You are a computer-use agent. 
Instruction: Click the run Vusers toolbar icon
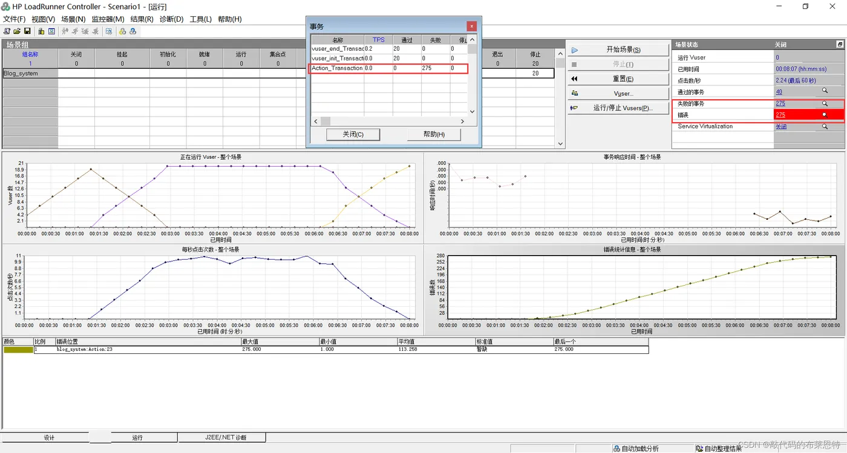pyautogui.click(x=74, y=31)
